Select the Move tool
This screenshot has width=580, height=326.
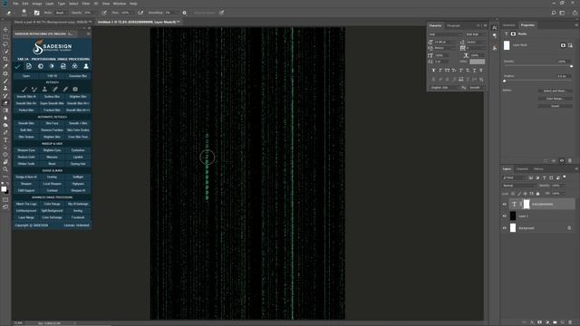pos(5,29)
